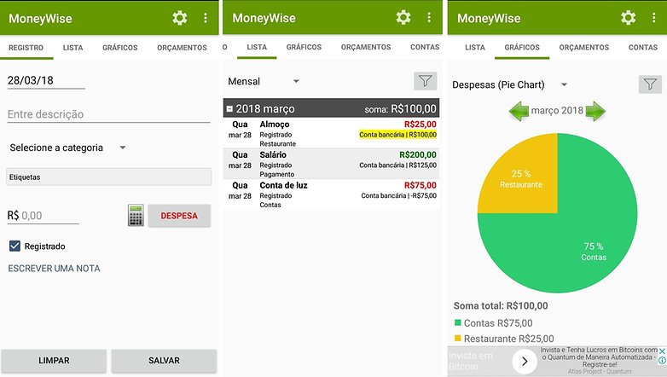Click Restaurante category under Almoço
Image resolution: width=667 pixels, height=377 pixels.
coord(278,144)
